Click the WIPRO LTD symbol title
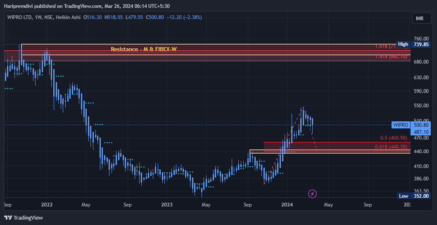This screenshot has width=437, height=225. [x=19, y=17]
